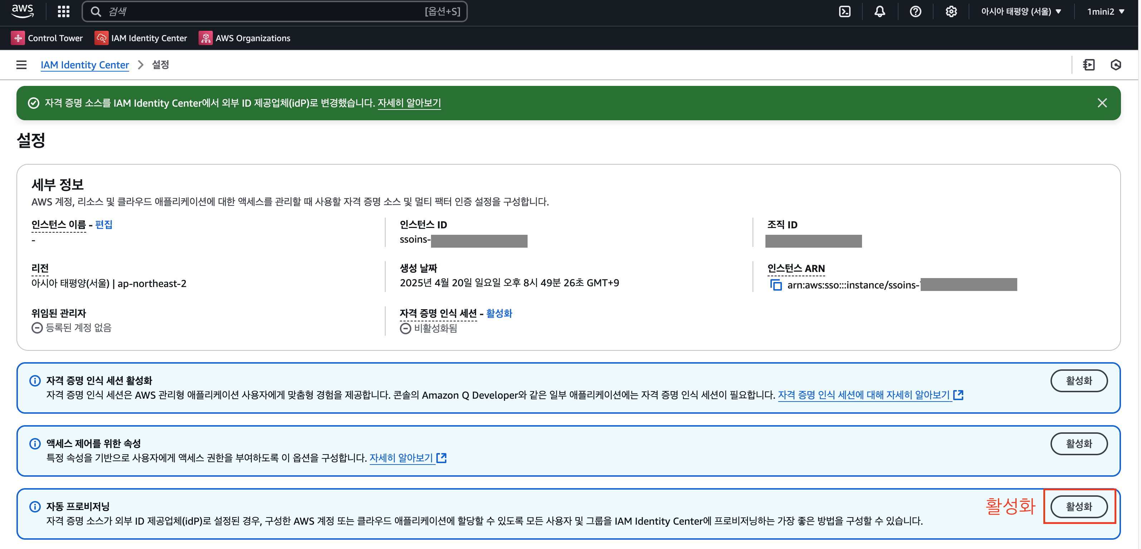Expand the 아시아 태평양 (서울) region dropdown

point(1021,11)
